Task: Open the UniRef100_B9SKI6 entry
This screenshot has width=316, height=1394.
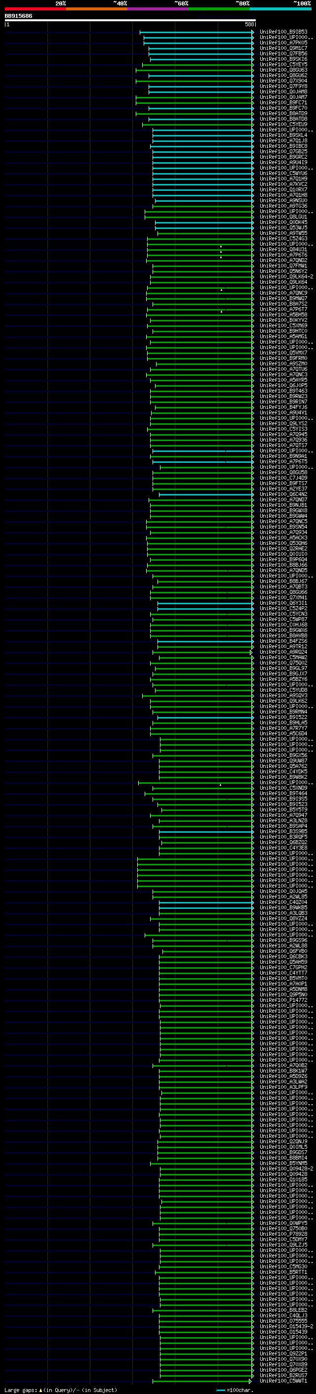Action: (x=283, y=59)
